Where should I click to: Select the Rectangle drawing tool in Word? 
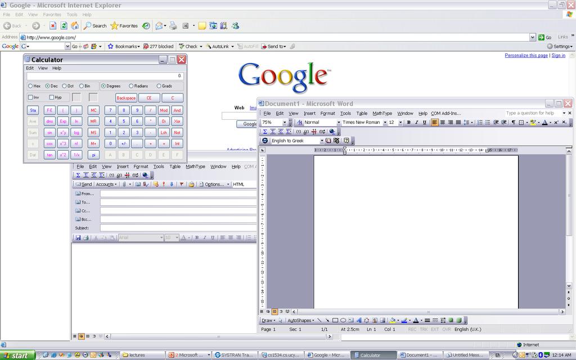(335, 320)
